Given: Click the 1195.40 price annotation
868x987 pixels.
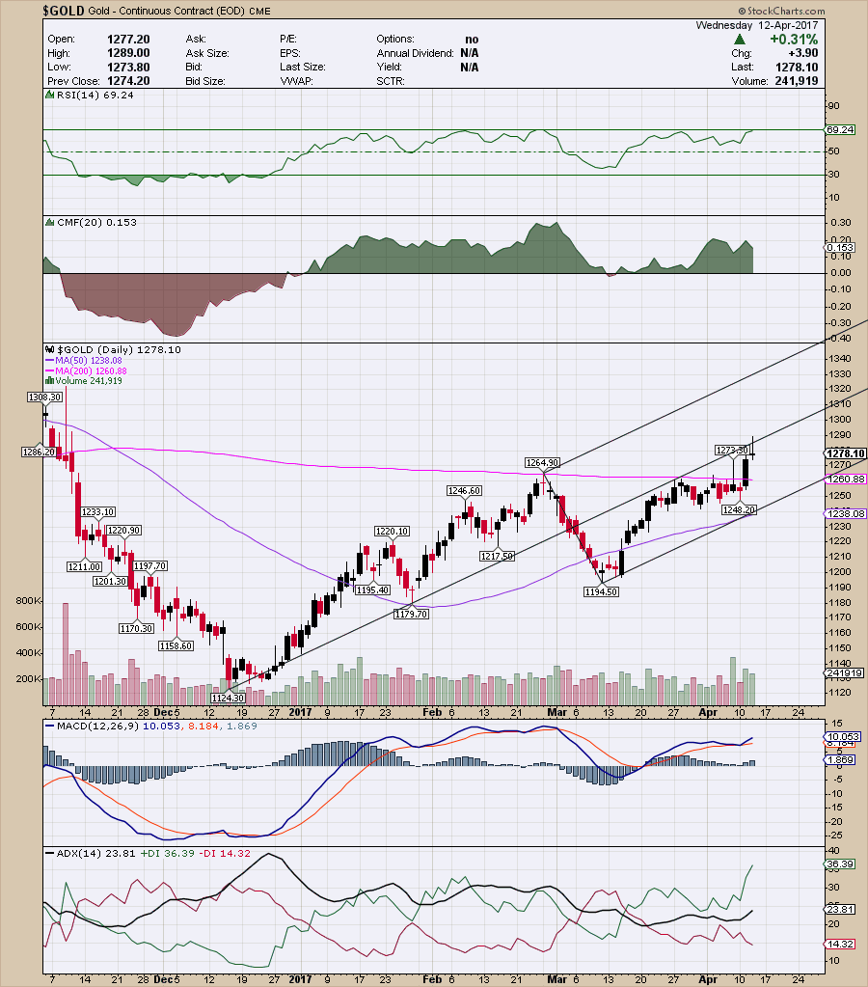Looking at the screenshot, I should pyautogui.click(x=372, y=589).
